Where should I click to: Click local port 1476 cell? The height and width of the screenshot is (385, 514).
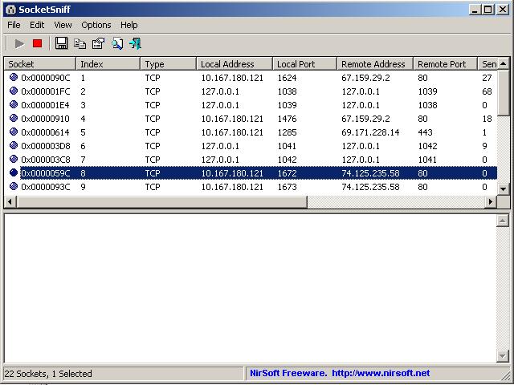point(287,119)
